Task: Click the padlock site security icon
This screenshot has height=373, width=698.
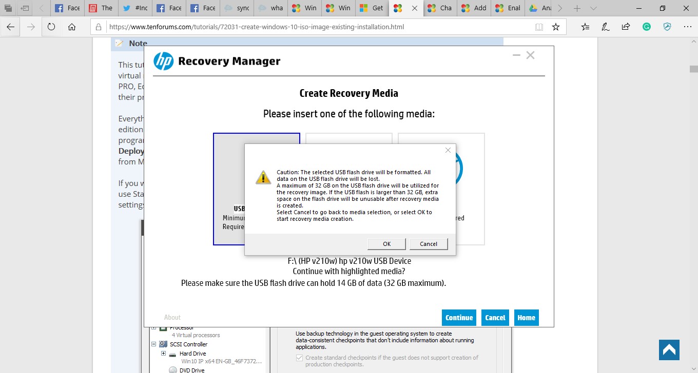Action: (99, 27)
